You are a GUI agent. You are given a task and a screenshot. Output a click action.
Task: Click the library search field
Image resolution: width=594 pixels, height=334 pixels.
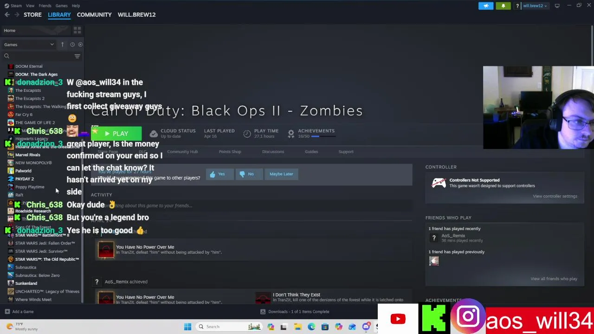[38, 56]
